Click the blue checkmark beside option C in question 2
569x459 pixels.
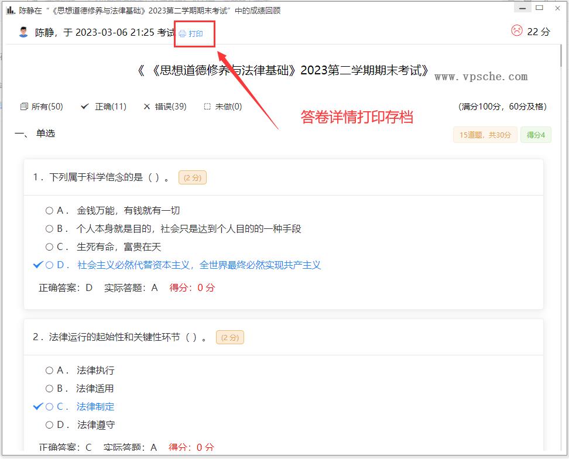(37, 406)
